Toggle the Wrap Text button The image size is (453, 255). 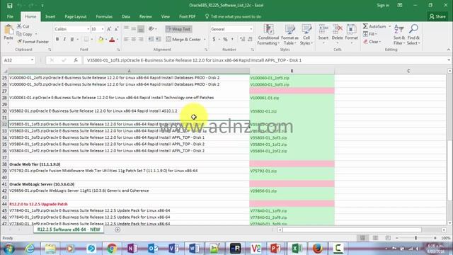(x=178, y=29)
